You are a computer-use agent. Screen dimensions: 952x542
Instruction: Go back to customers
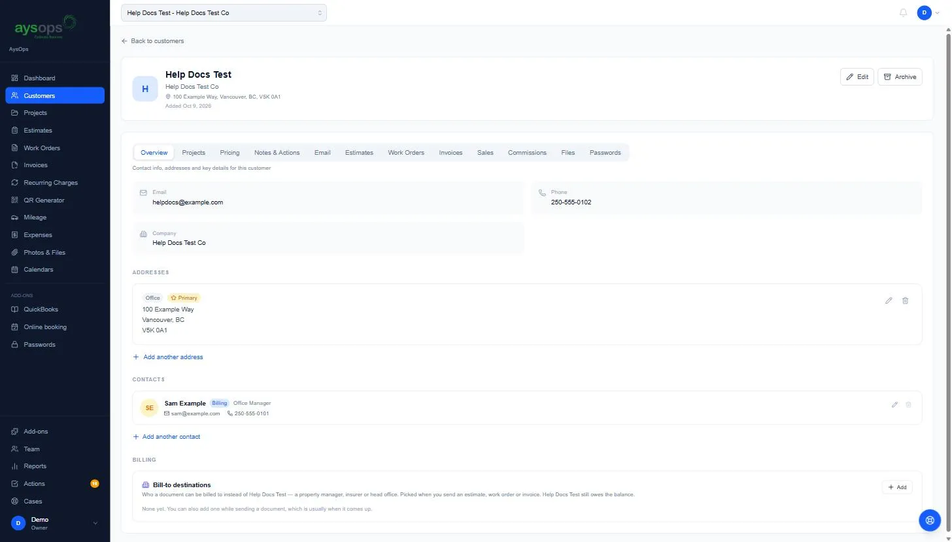pos(153,41)
